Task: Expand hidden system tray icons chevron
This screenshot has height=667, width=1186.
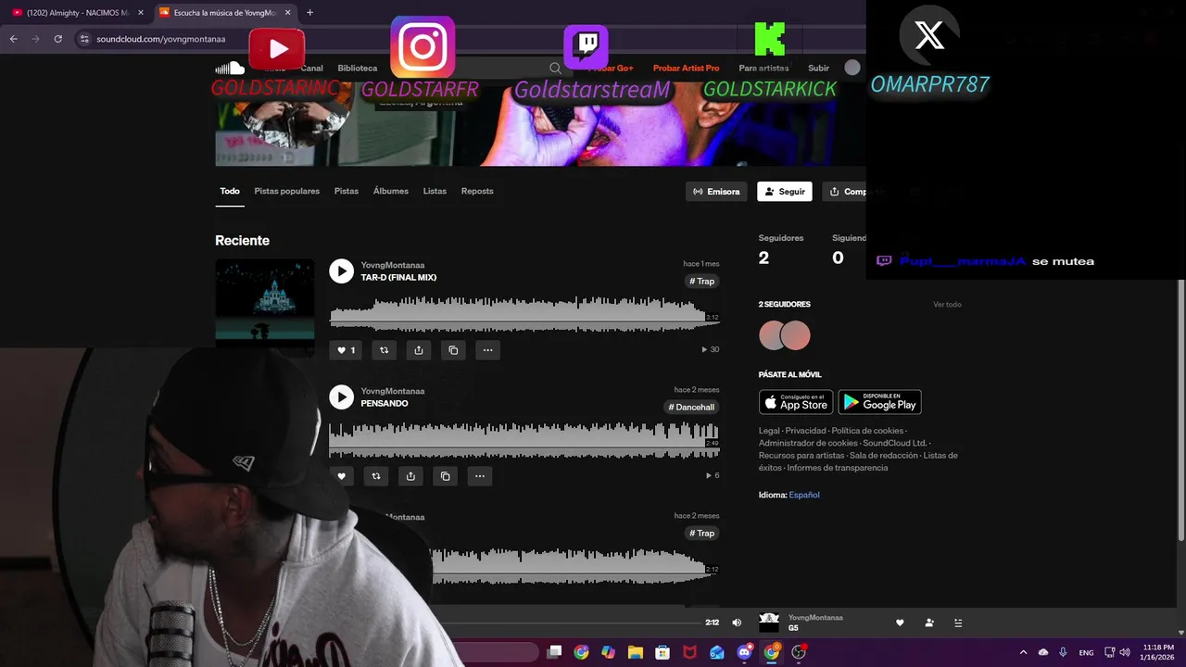Action: [1023, 652]
